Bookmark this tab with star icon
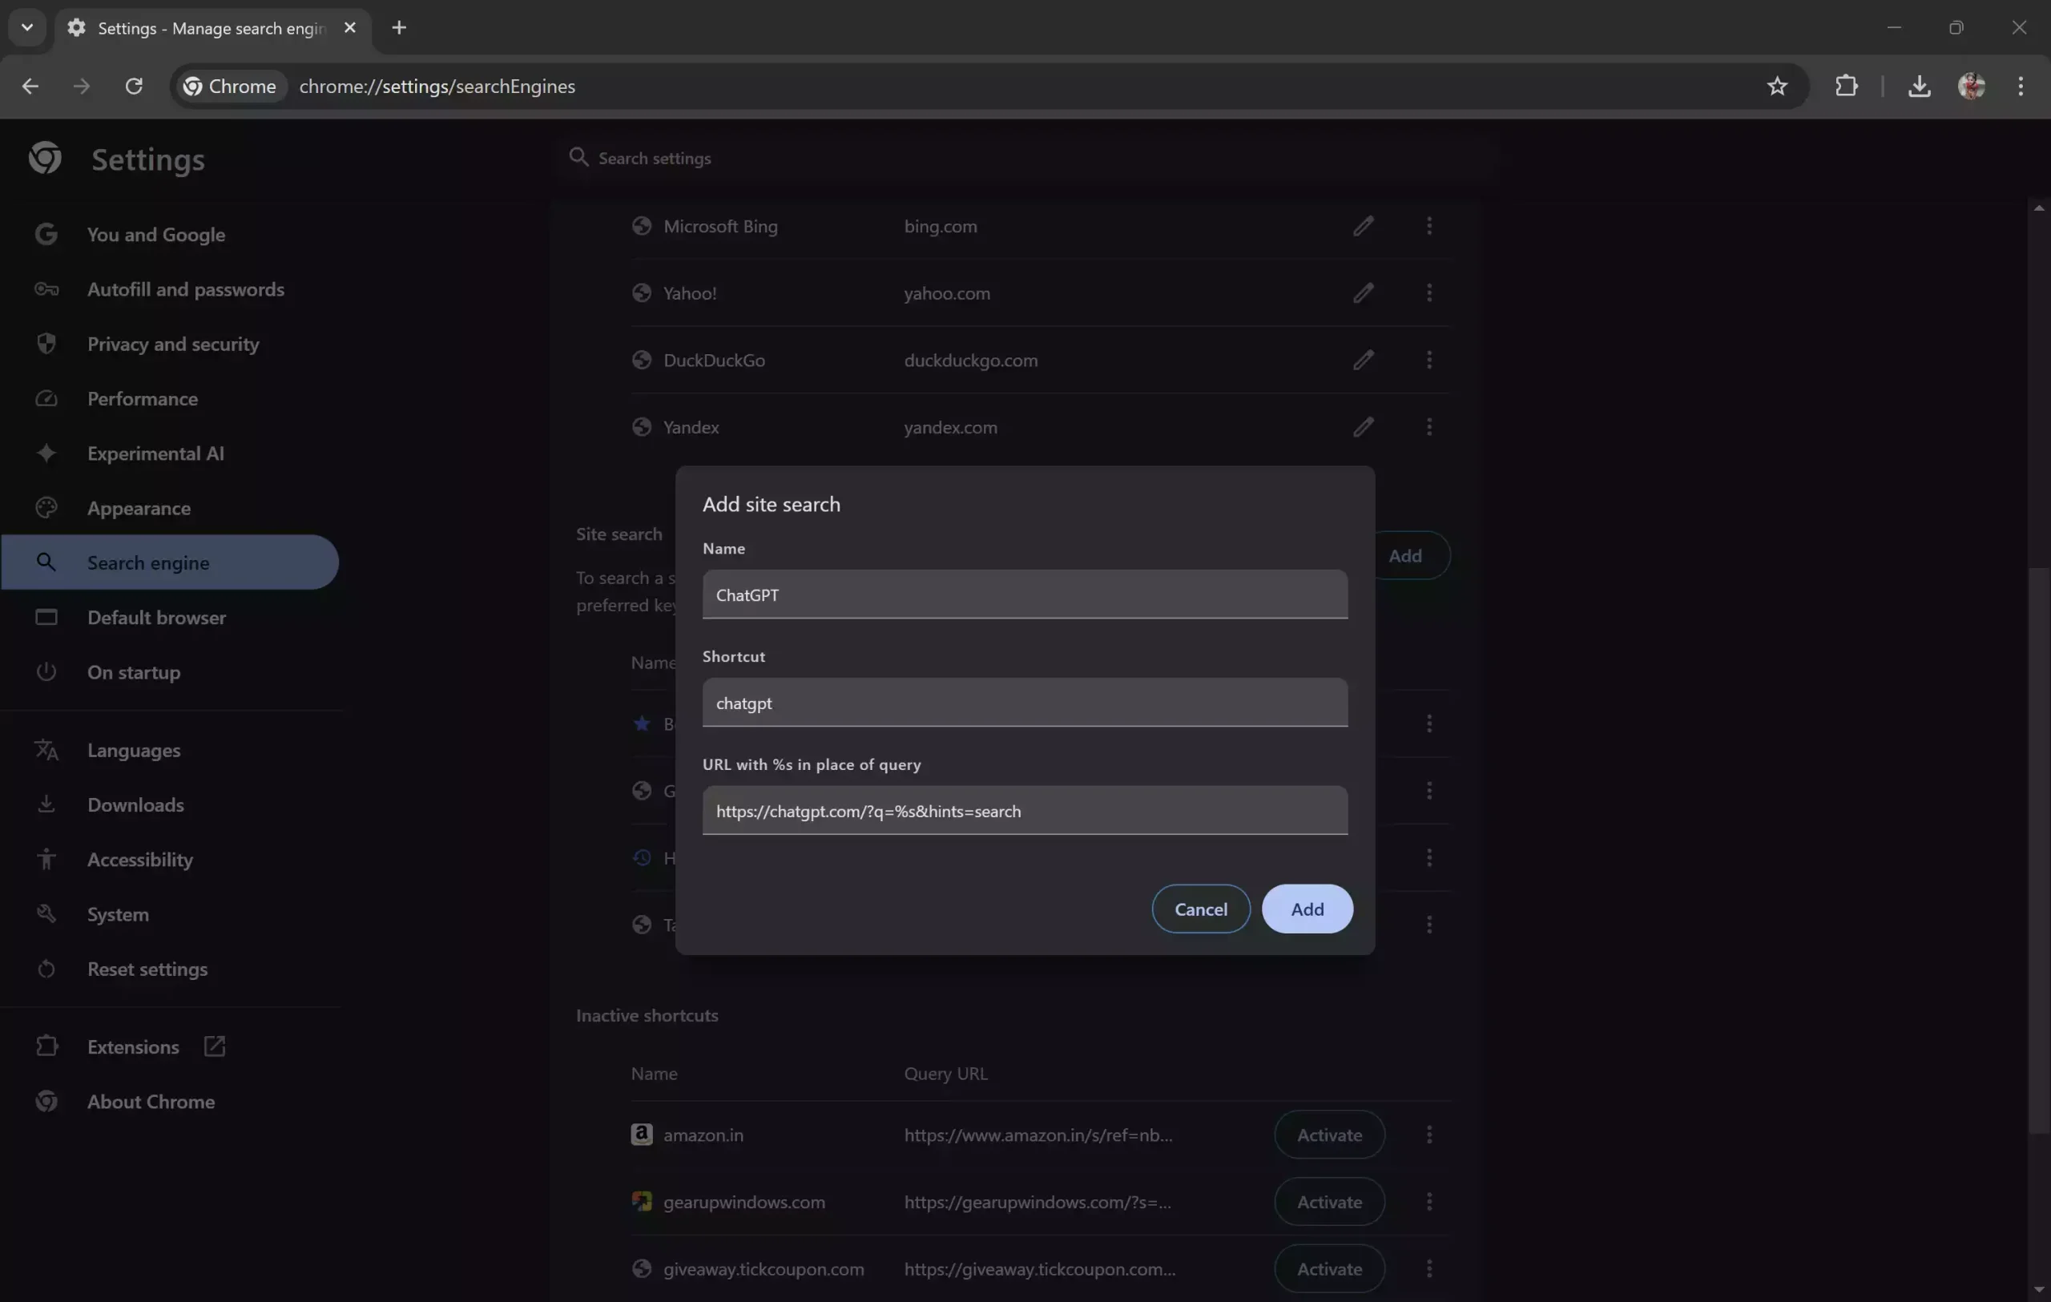Viewport: 2051px width, 1302px height. pyautogui.click(x=1777, y=86)
